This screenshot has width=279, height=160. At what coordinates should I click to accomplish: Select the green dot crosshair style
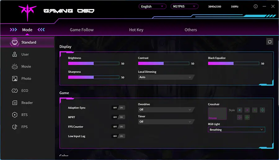(255, 110)
